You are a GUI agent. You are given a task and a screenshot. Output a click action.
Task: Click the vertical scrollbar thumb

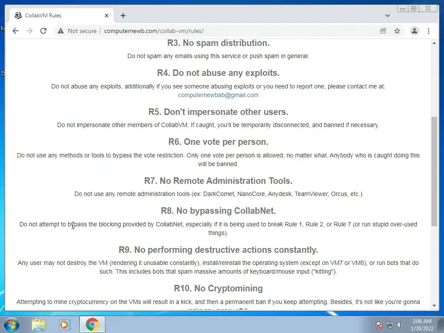click(x=434, y=171)
